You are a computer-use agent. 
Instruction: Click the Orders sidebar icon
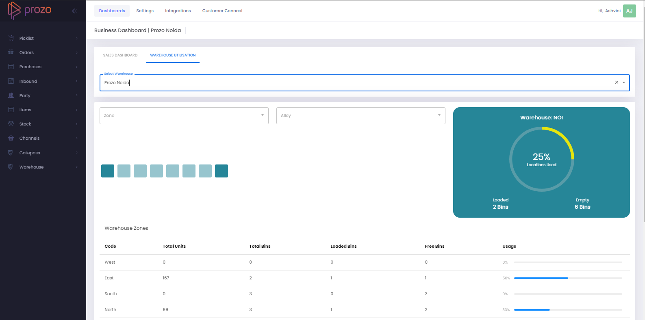pos(11,52)
